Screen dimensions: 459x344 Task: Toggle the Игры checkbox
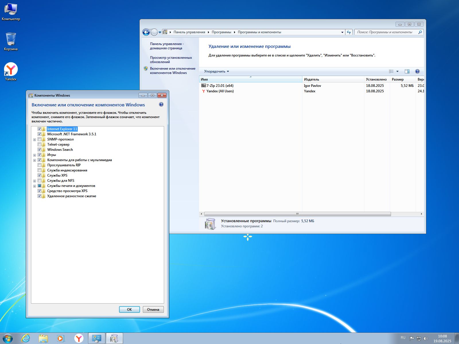[40, 155]
